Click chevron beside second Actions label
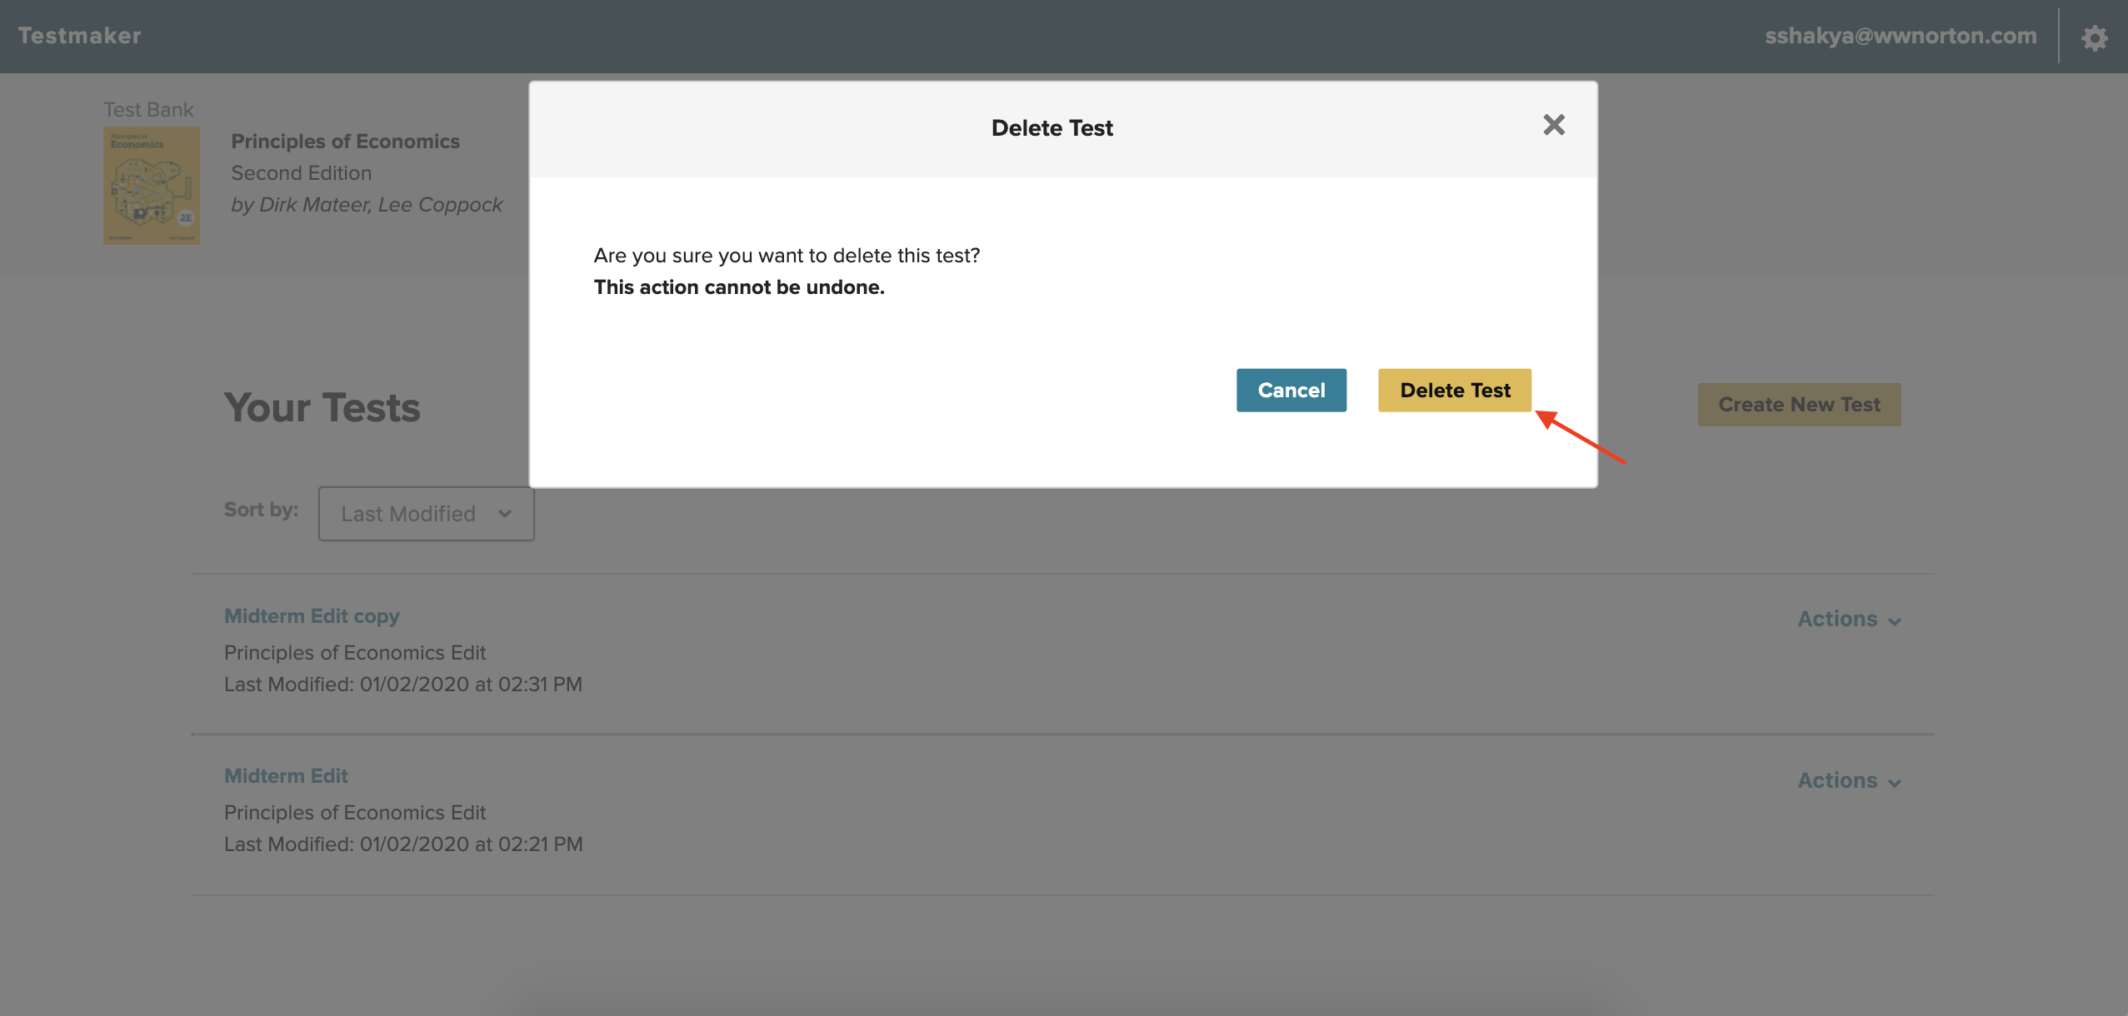This screenshot has height=1016, width=2128. (1895, 783)
